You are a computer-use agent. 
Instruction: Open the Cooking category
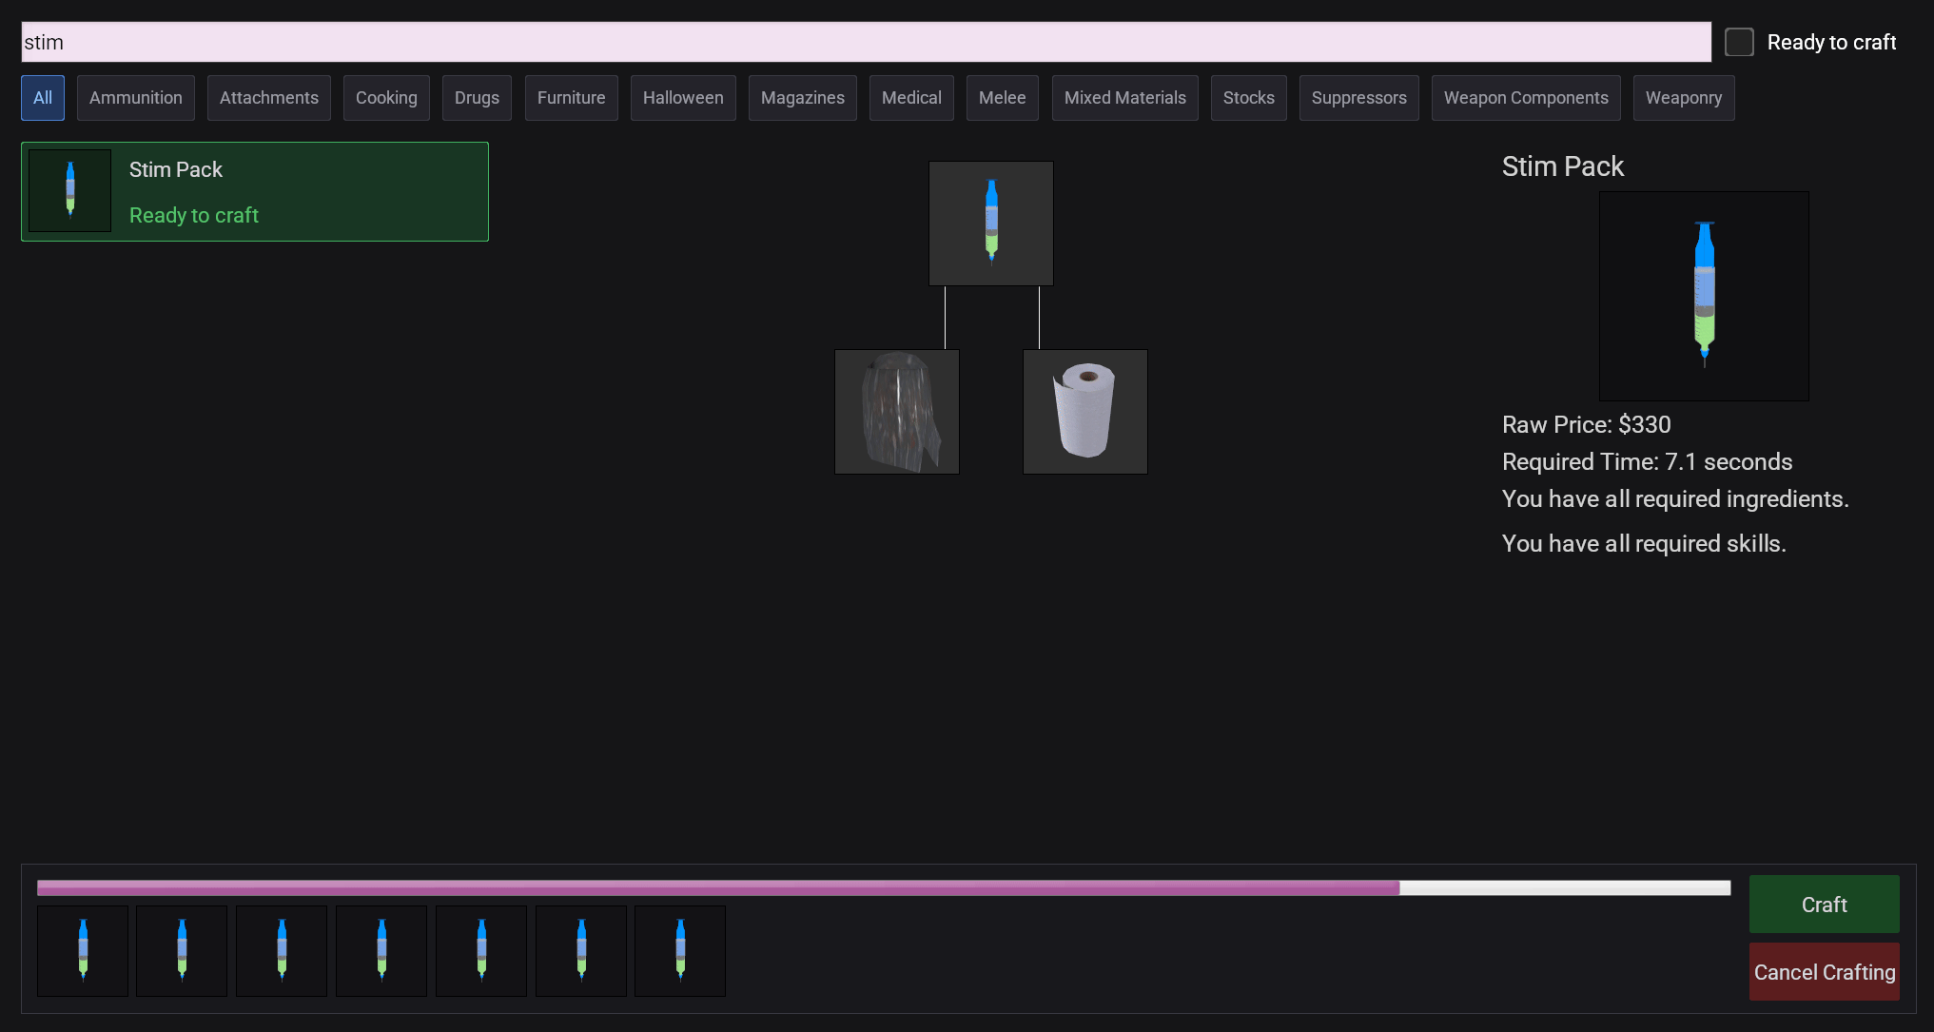(x=386, y=97)
